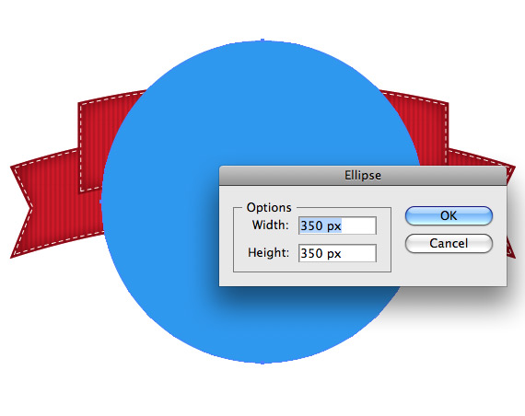Focus the Width input field

tap(337, 225)
